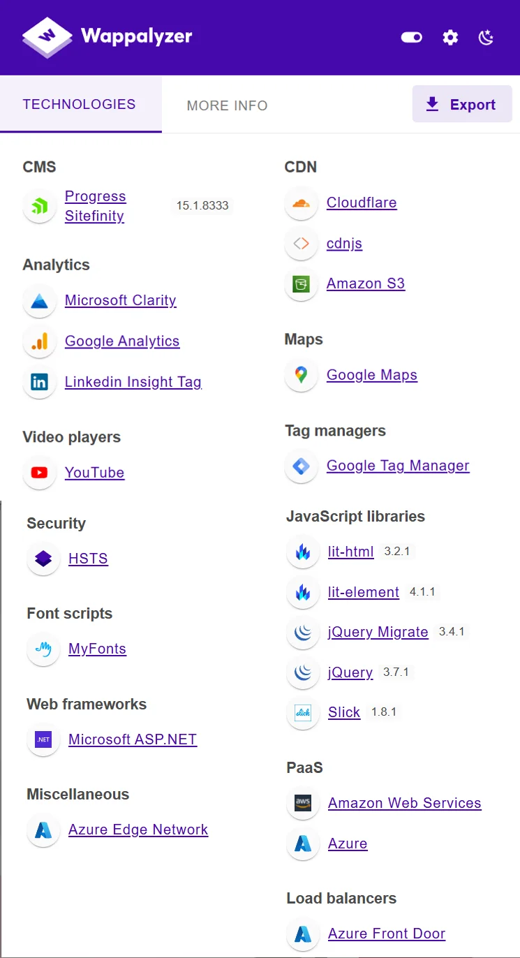Screen dimensions: 520x958
Task: Switch to the More Info tab
Action: pos(228,105)
